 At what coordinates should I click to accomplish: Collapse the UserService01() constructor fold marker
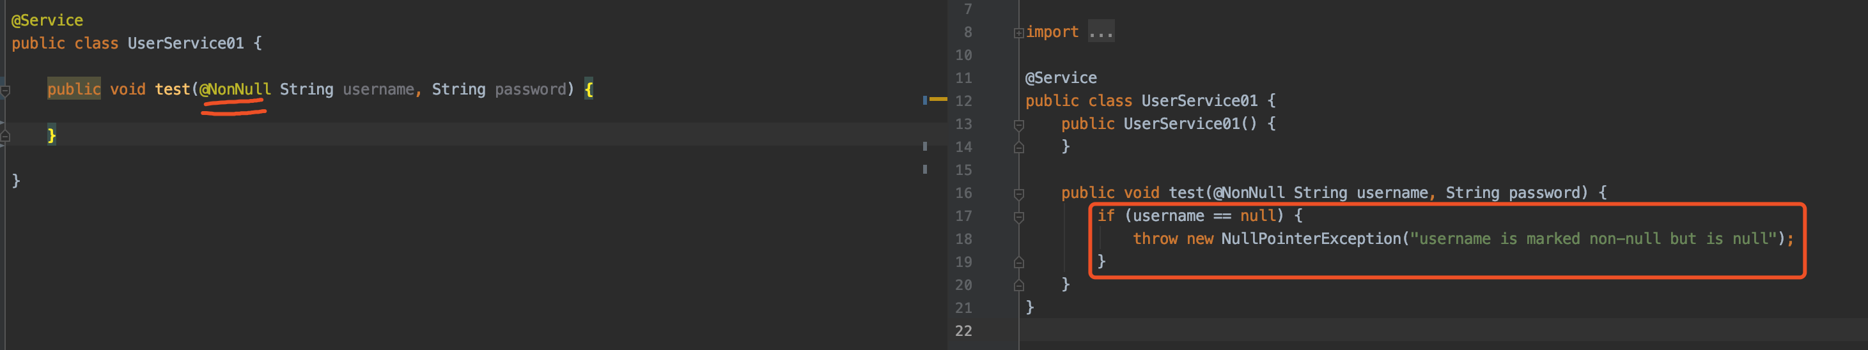coord(1018,125)
